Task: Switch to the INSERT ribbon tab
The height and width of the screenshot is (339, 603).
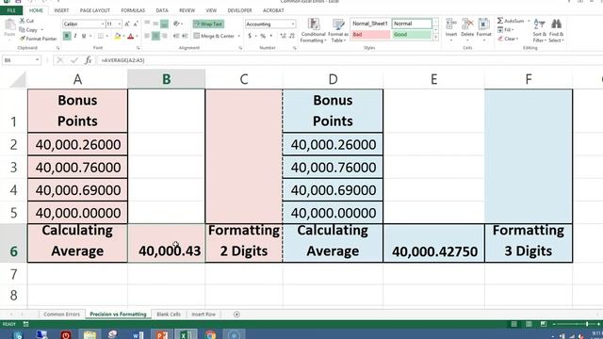Action: [x=61, y=10]
